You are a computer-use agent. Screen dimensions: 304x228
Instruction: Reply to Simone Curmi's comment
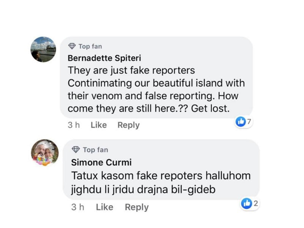pyautogui.click(x=137, y=207)
